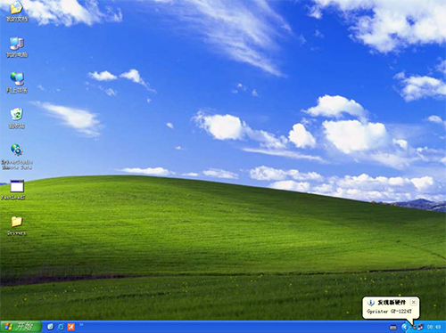
Task: Click the orange quick launch icon
Action: point(71,327)
